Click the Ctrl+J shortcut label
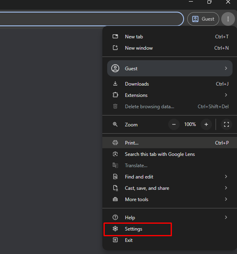The height and width of the screenshot is (254, 237). tap(222, 84)
